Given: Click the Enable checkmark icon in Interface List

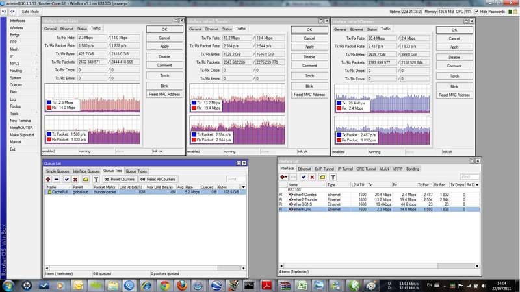Looking at the screenshot, I should tap(304, 177).
